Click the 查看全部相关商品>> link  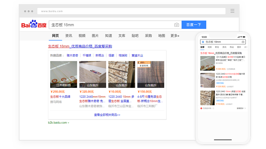pyautogui.click(x=107, y=115)
